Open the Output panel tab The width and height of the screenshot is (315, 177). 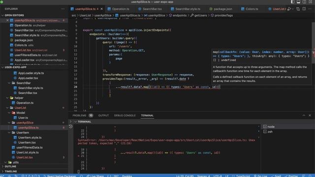click(103, 116)
